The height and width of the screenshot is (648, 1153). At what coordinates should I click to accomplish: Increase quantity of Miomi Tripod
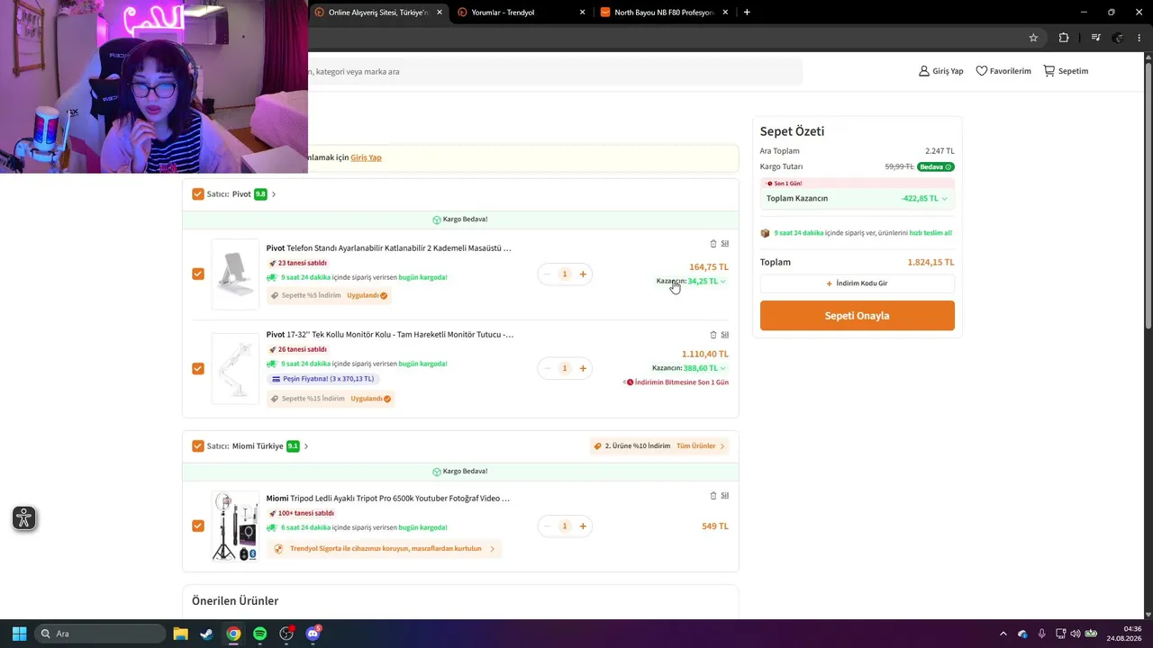pyautogui.click(x=583, y=526)
